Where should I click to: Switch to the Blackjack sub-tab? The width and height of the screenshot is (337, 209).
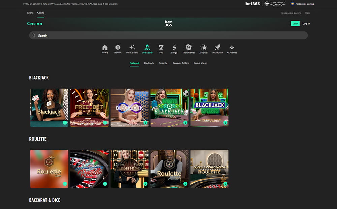click(x=149, y=63)
